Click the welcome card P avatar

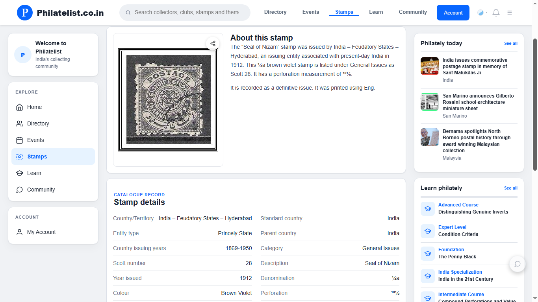click(23, 55)
